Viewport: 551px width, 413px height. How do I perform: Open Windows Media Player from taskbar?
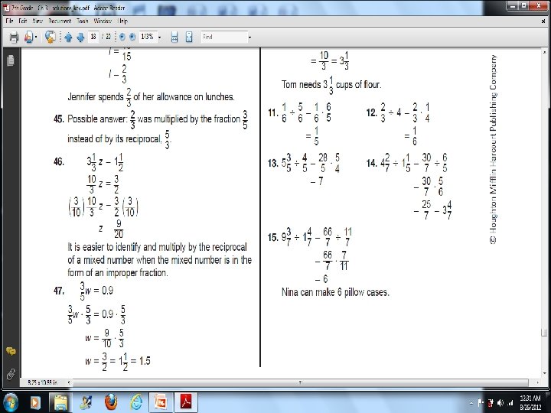[35, 402]
